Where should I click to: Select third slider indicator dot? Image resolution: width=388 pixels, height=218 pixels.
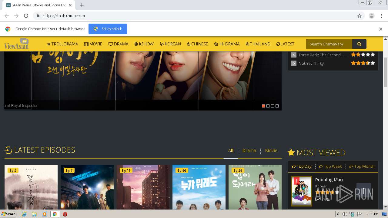point(273,106)
